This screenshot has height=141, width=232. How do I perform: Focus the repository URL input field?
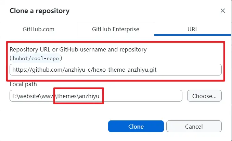(116, 70)
